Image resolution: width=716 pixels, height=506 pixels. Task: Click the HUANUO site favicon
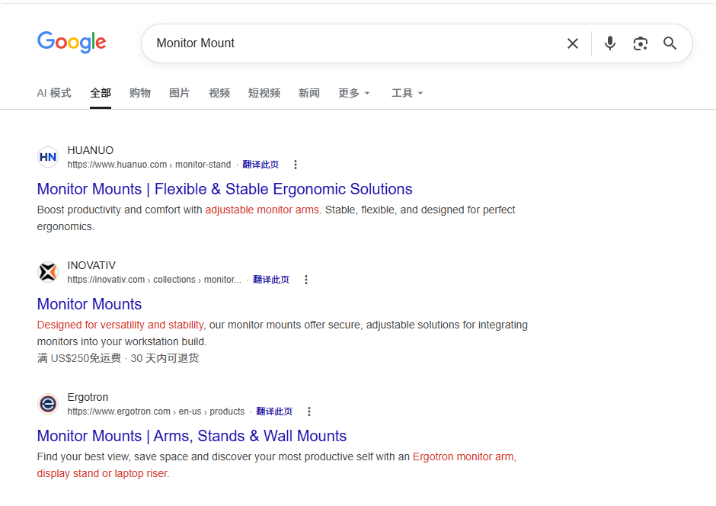pyautogui.click(x=48, y=157)
